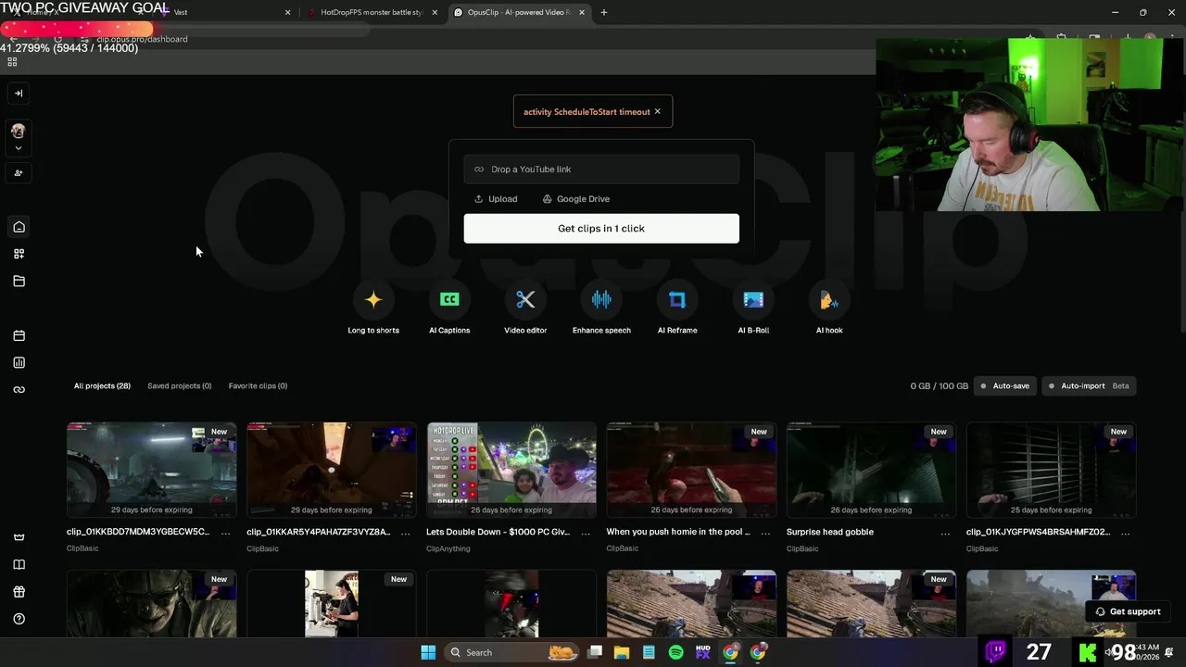Select the OpusClip AI-powered Video browser tab
The height and width of the screenshot is (667, 1186).
click(x=519, y=13)
